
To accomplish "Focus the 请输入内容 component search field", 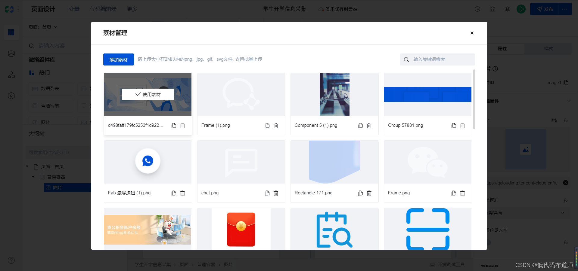I will tap(60, 46).
